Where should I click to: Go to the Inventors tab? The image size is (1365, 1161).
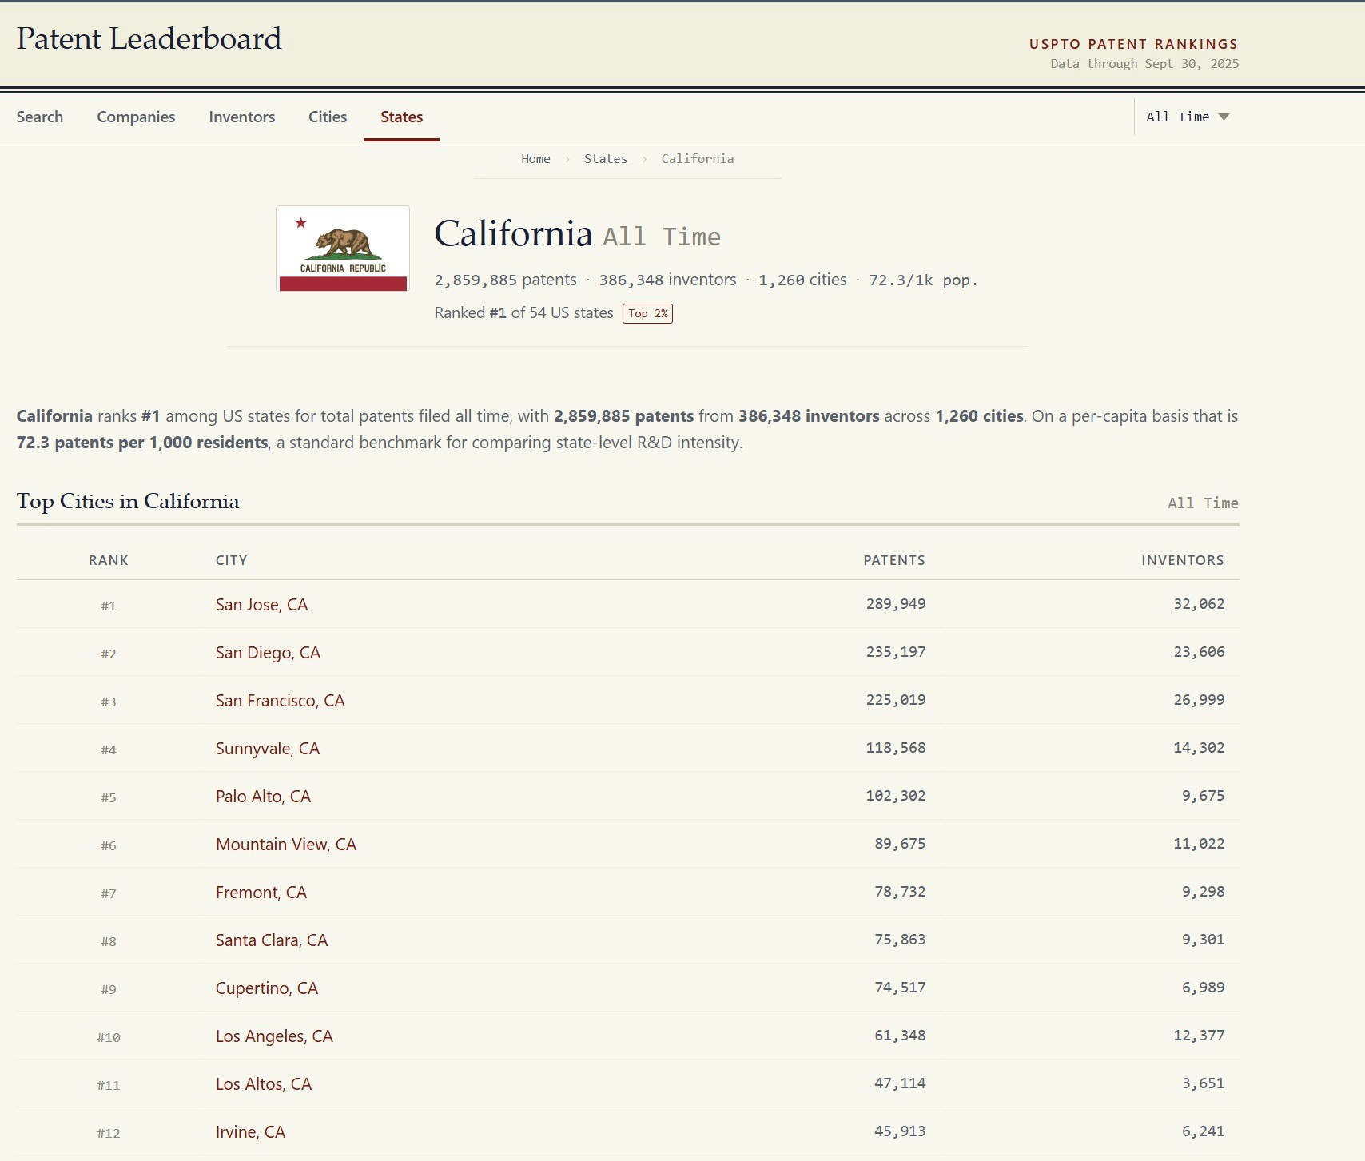[241, 117]
